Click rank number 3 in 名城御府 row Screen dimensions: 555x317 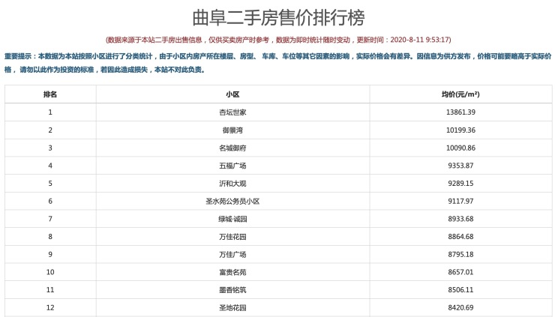point(50,148)
